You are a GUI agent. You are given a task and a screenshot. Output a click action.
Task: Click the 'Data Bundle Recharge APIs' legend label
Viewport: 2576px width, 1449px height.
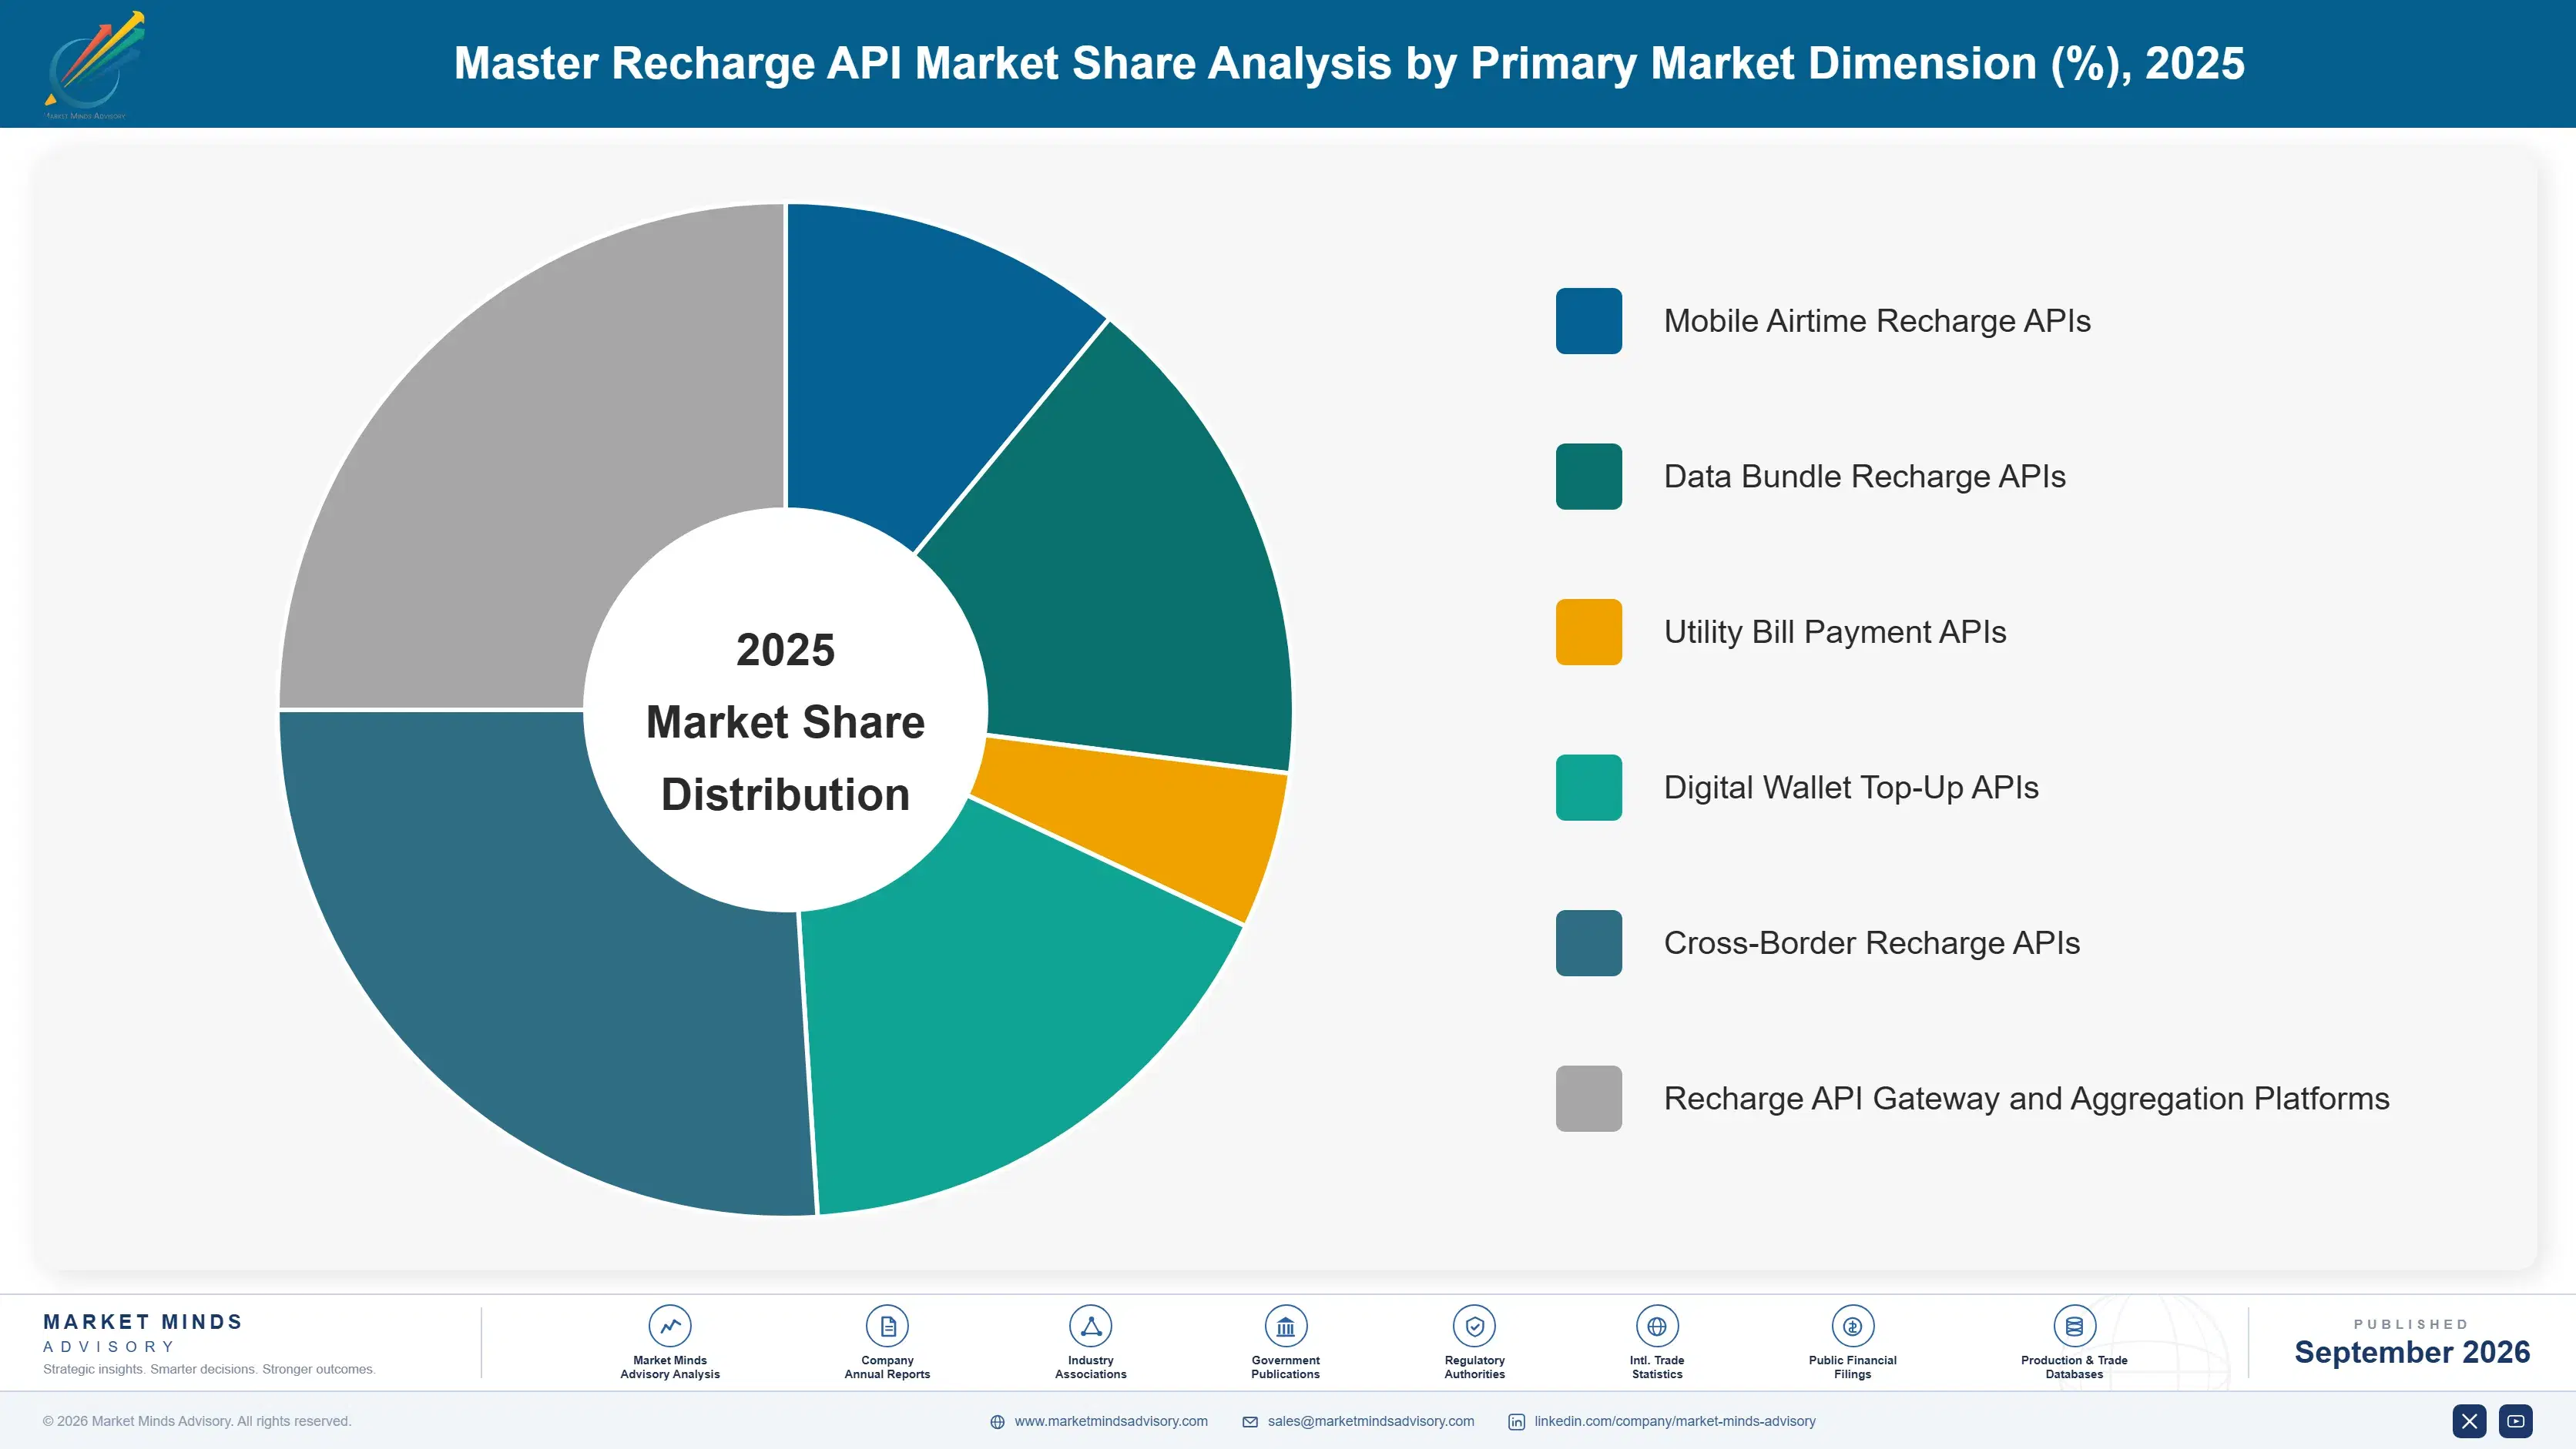pyautogui.click(x=1864, y=477)
